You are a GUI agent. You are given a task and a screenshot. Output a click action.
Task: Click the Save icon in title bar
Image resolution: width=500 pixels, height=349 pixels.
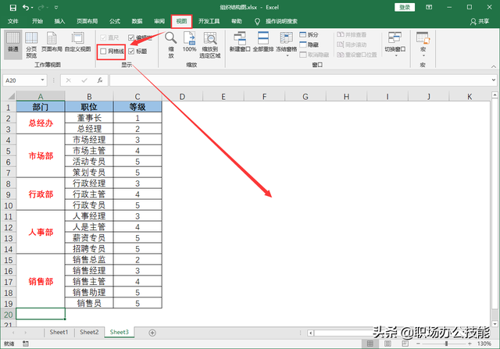[x=12, y=7]
